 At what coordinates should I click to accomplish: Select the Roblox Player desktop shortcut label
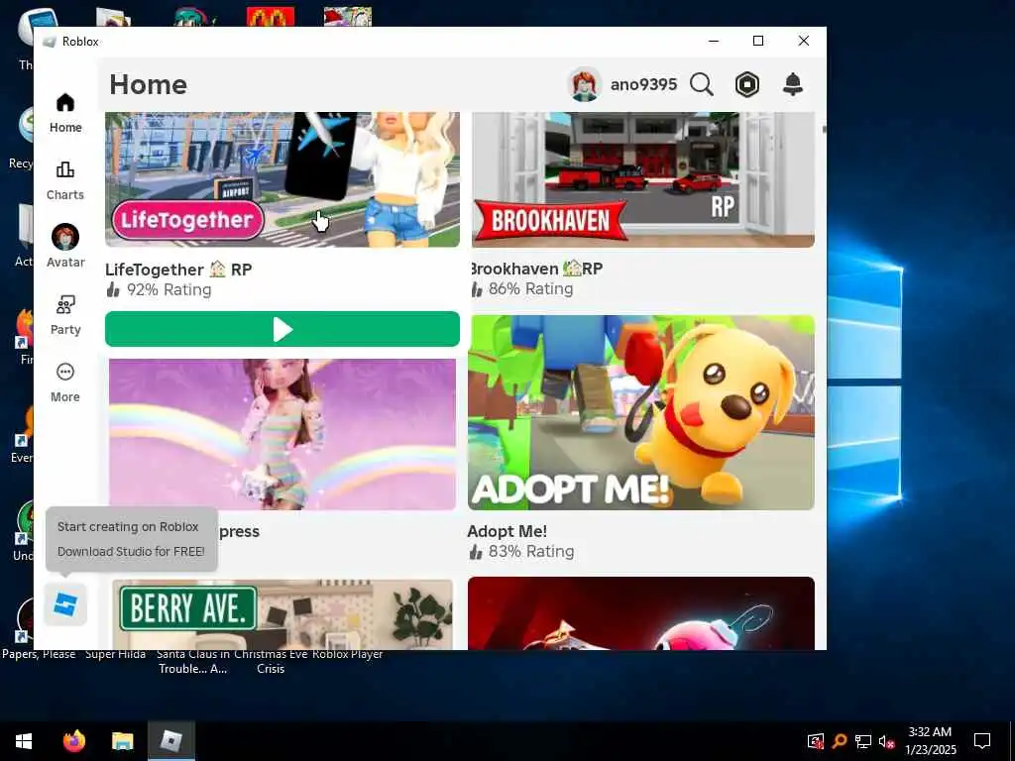348,654
